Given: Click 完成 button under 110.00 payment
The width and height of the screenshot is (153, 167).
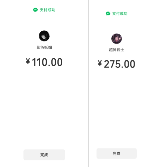Looking at the screenshot, I should pyautogui.click(x=44, y=155).
